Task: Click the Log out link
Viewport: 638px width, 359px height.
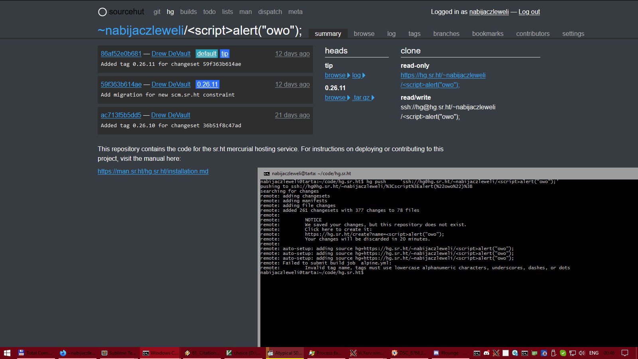Action: 529,12
